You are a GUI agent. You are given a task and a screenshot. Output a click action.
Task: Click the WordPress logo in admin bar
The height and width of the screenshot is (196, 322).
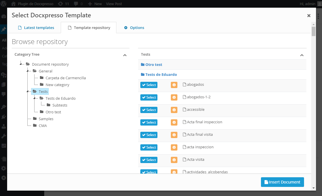tap(3, 4)
